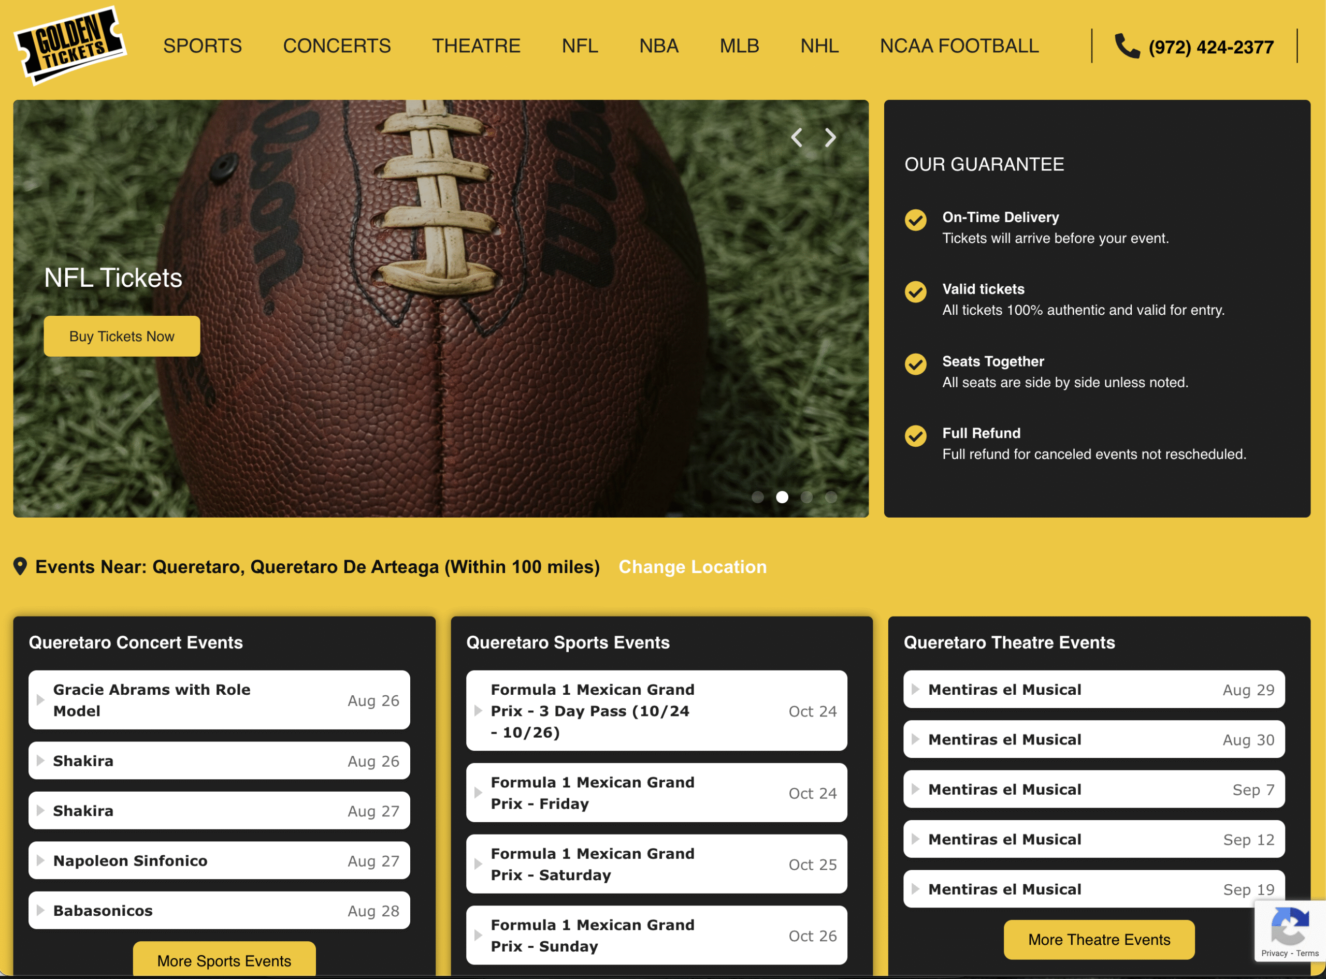Image resolution: width=1326 pixels, height=979 pixels.
Task: Select the fourth carousel dot
Action: [x=831, y=497]
